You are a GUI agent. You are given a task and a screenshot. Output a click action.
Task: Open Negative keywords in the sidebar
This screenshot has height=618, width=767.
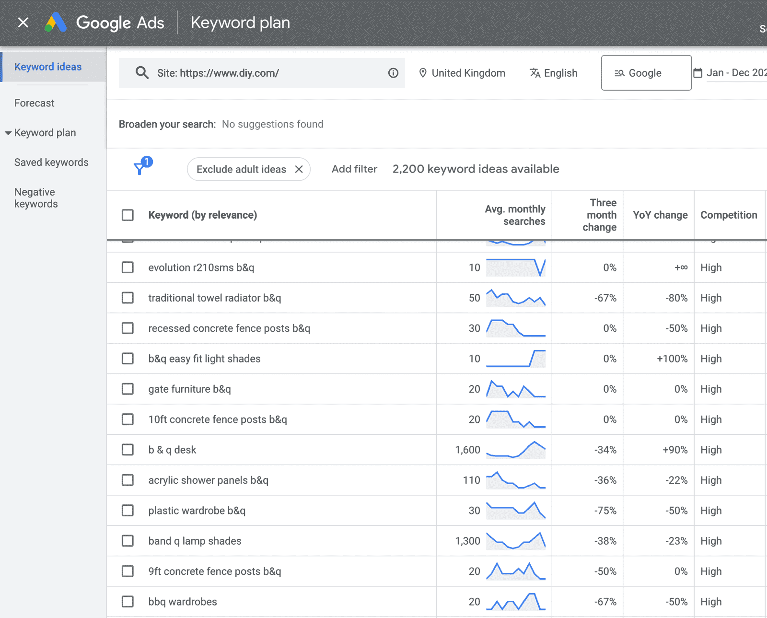(x=35, y=198)
